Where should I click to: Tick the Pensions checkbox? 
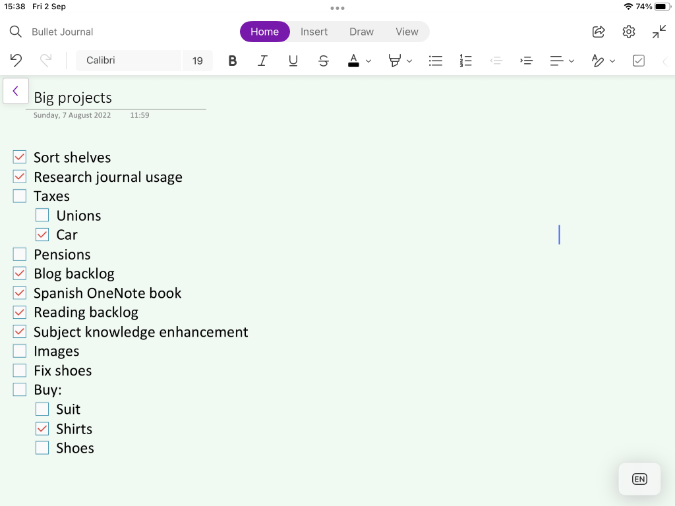(20, 254)
